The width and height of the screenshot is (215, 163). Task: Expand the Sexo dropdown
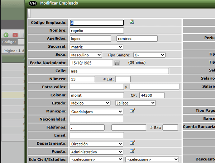tap(86, 55)
